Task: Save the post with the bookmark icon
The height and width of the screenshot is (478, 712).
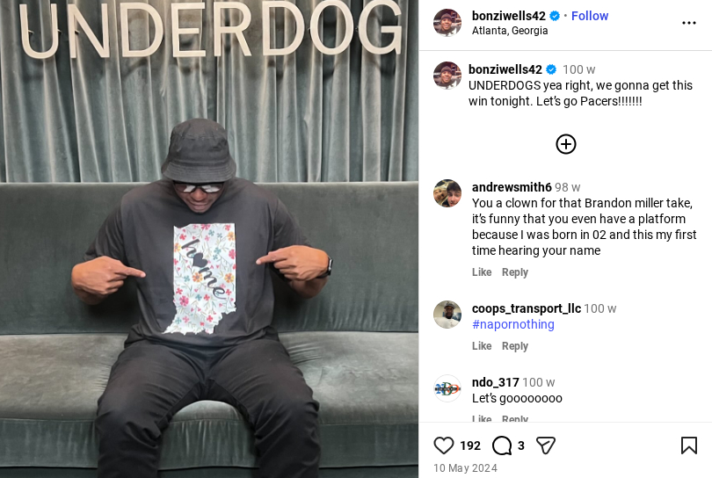Action: pos(689,445)
